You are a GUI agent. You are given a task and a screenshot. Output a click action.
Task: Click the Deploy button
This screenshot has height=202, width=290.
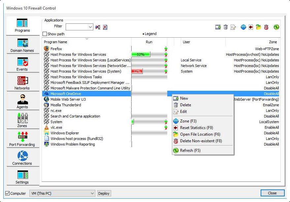[104, 193]
